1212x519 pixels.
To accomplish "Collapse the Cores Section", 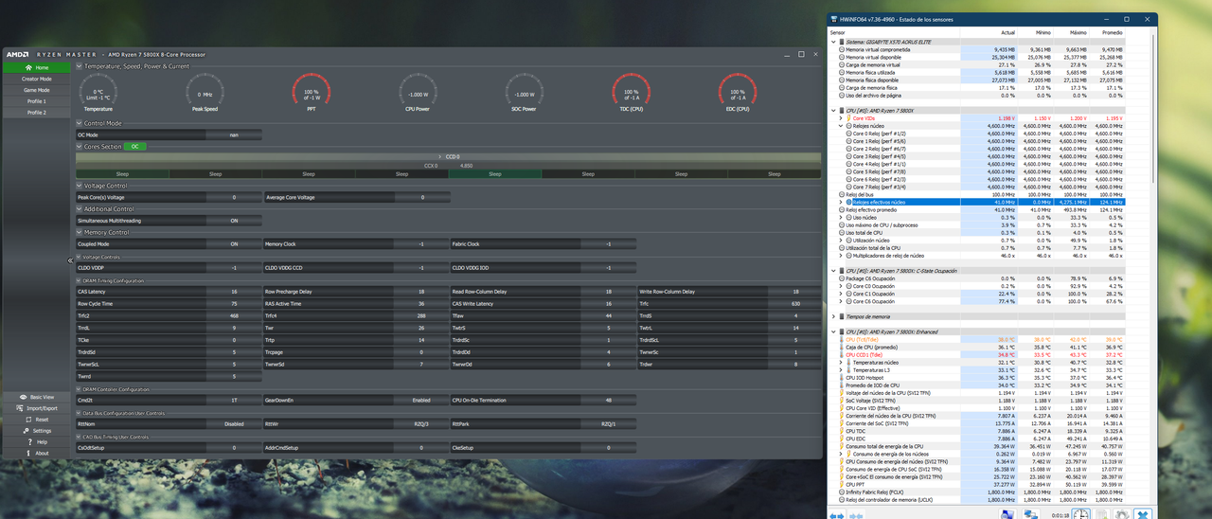I will pyautogui.click(x=80, y=147).
